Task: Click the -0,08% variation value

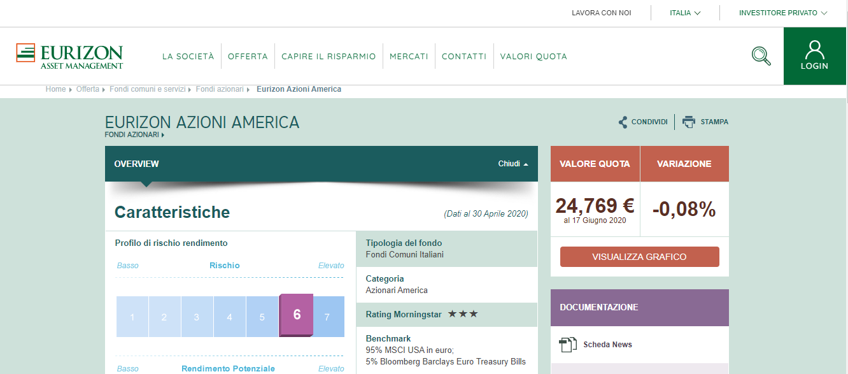Action: point(684,209)
